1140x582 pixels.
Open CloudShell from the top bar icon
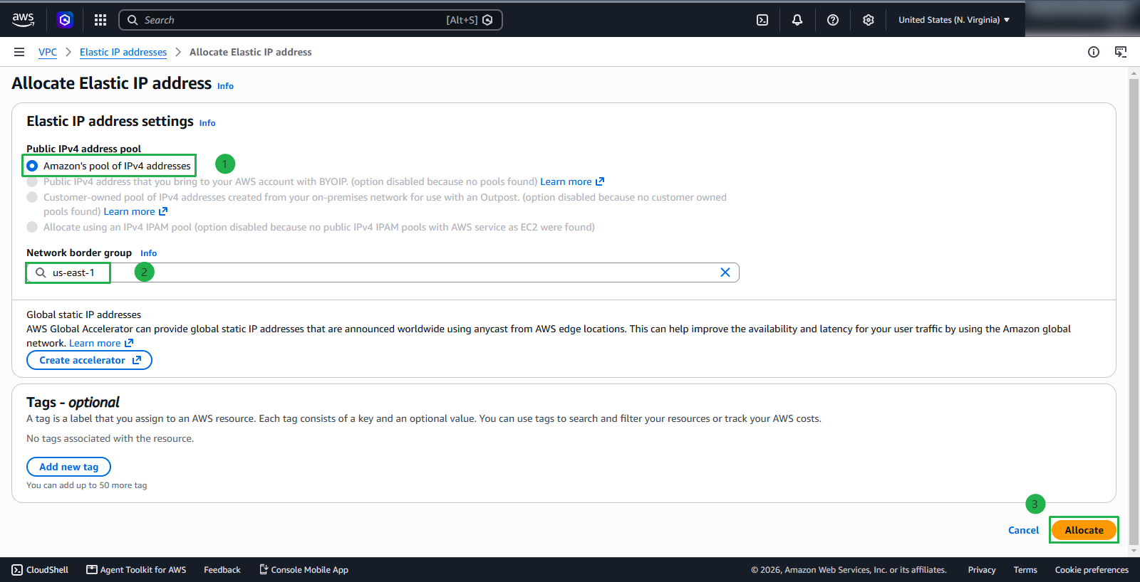(762, 20)
